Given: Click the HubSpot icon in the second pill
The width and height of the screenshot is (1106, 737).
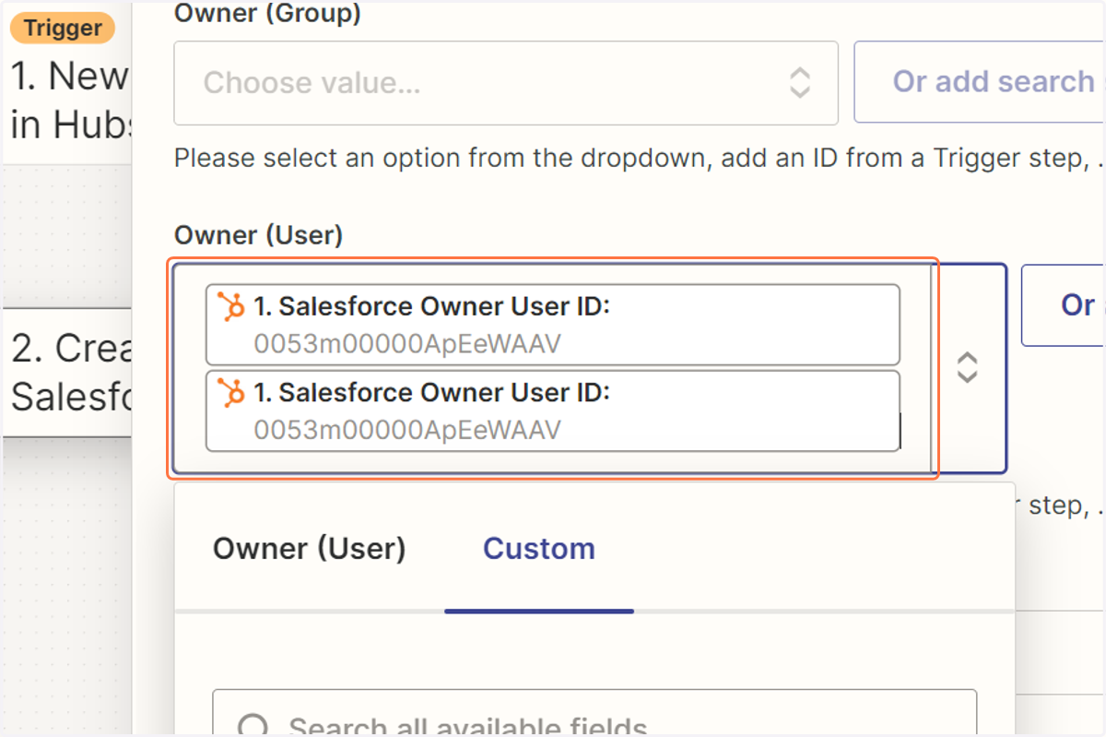Looking at the screenshot, I should point(231,392).
